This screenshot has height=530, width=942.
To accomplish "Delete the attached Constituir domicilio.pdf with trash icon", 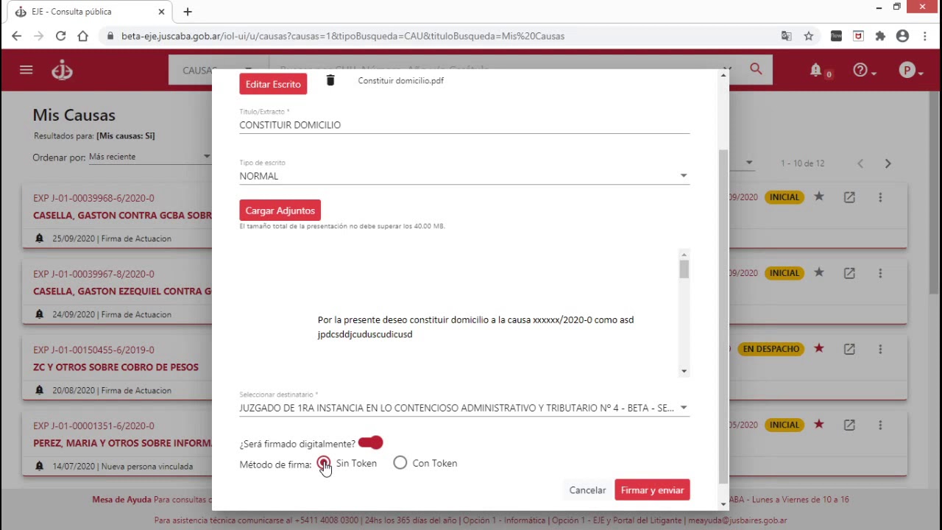I will coord(330,80).
